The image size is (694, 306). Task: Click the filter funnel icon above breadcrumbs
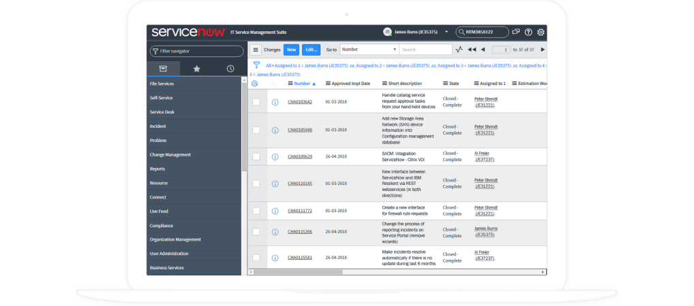pos(256,65)
